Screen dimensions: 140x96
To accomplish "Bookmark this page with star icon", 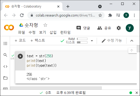I will [x=100, y=15].
